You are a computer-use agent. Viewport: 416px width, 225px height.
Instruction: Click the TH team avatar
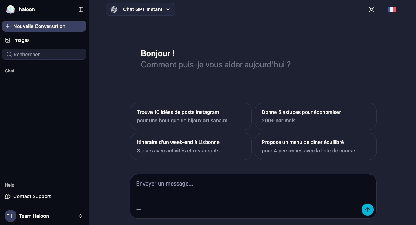coord(11,216)
